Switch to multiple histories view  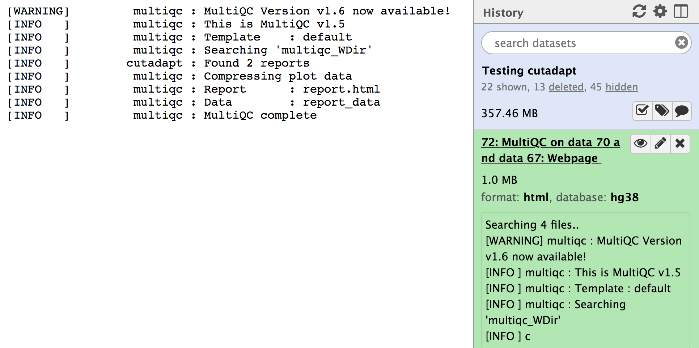click(x=681, y=11)
